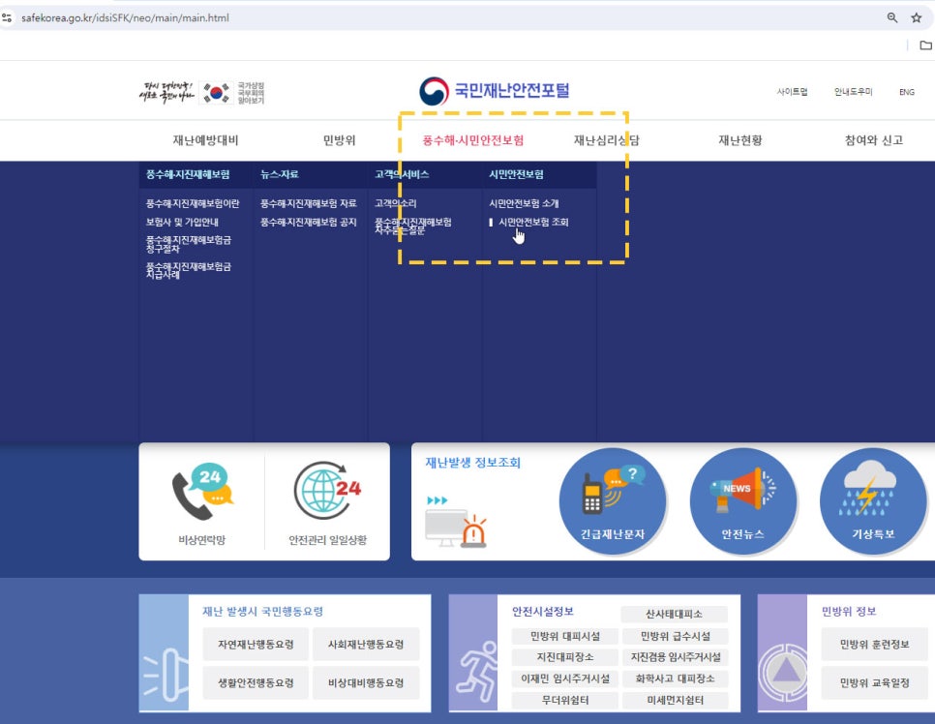Bookmark this page with the star icon
The height and width of the screenshot is (724, 935).
[x=916, y=17]
